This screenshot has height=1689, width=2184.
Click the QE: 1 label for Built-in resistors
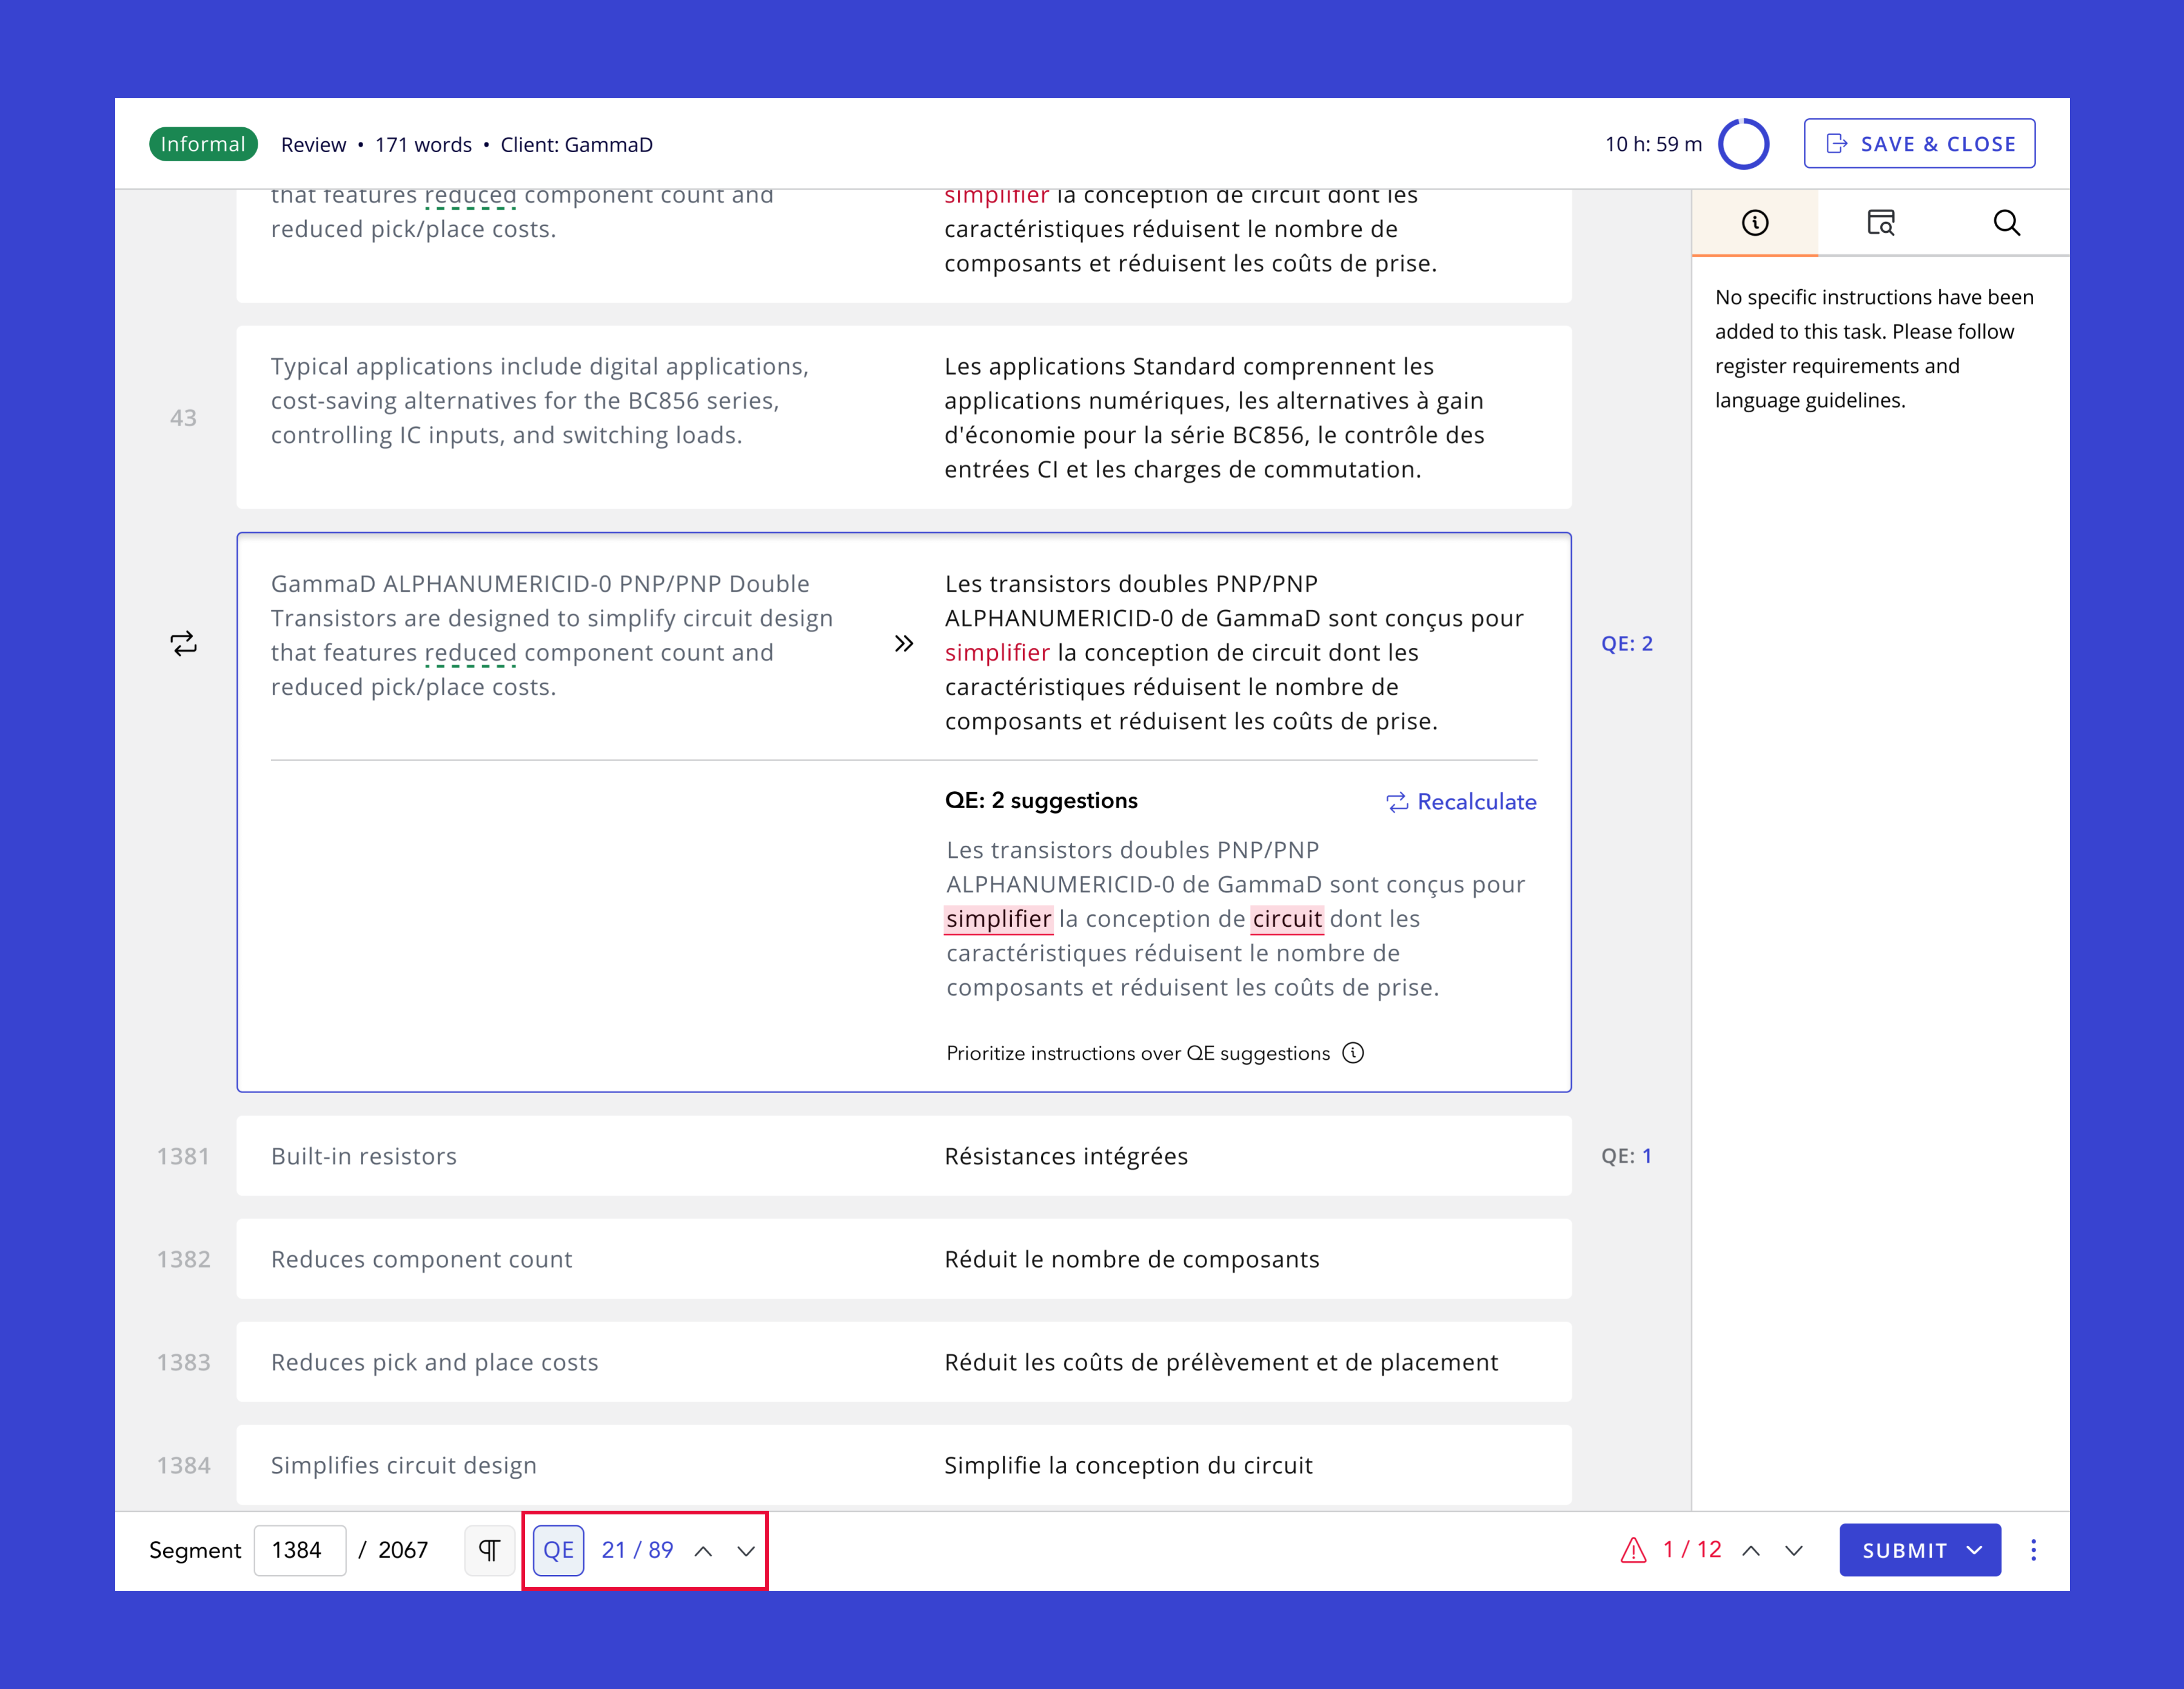click(x=1627, y=1156)
